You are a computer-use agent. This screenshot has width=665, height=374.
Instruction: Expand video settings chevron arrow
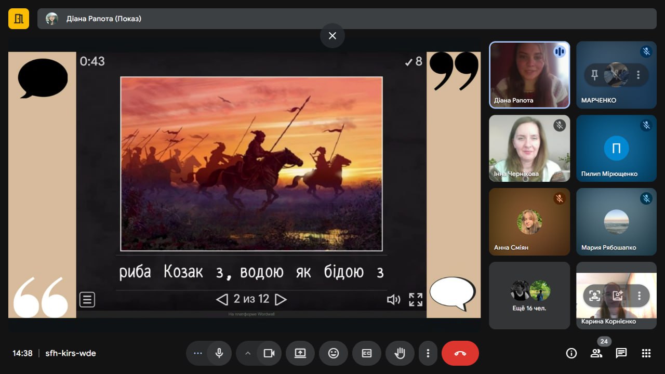pyautogui.click(x=248, y=353)
